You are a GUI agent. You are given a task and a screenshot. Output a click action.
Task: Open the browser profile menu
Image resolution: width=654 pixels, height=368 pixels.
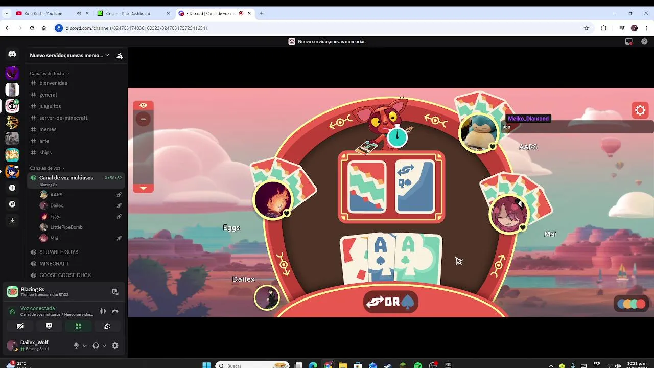[634, 28]
